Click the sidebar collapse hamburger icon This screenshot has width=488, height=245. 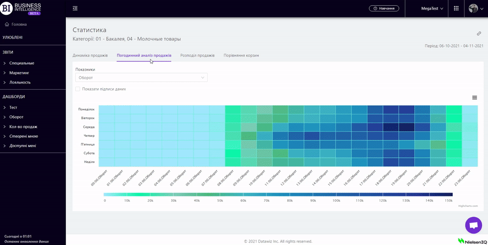pos(75,9)
